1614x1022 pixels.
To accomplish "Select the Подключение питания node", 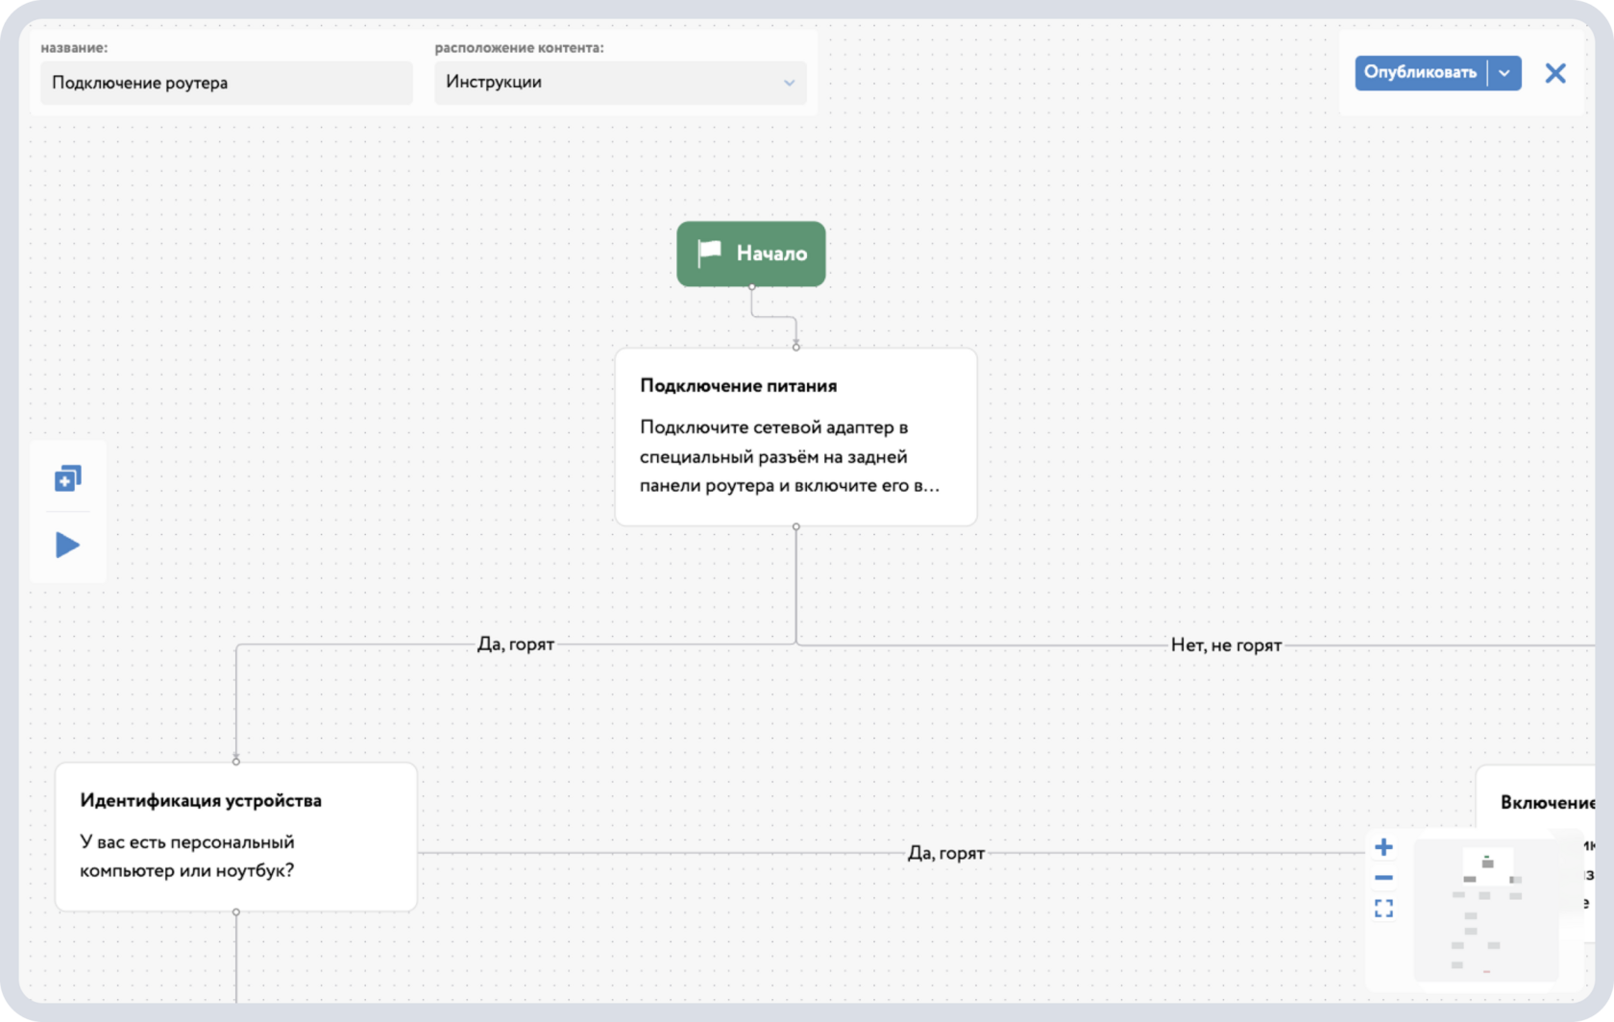I will click(795, 435).
